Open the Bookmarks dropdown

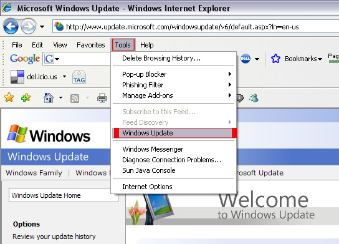303,59
